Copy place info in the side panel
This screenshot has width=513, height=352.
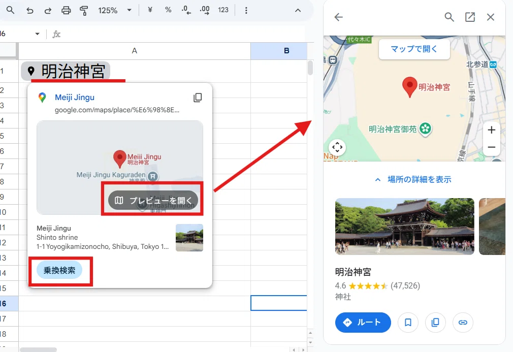[x=435, y=323]
